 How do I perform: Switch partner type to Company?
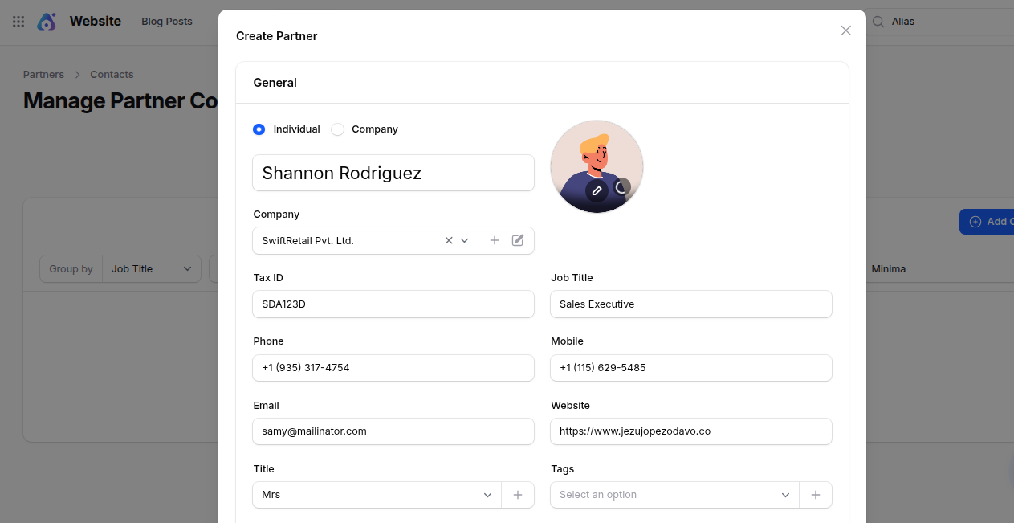pos(337,129)
